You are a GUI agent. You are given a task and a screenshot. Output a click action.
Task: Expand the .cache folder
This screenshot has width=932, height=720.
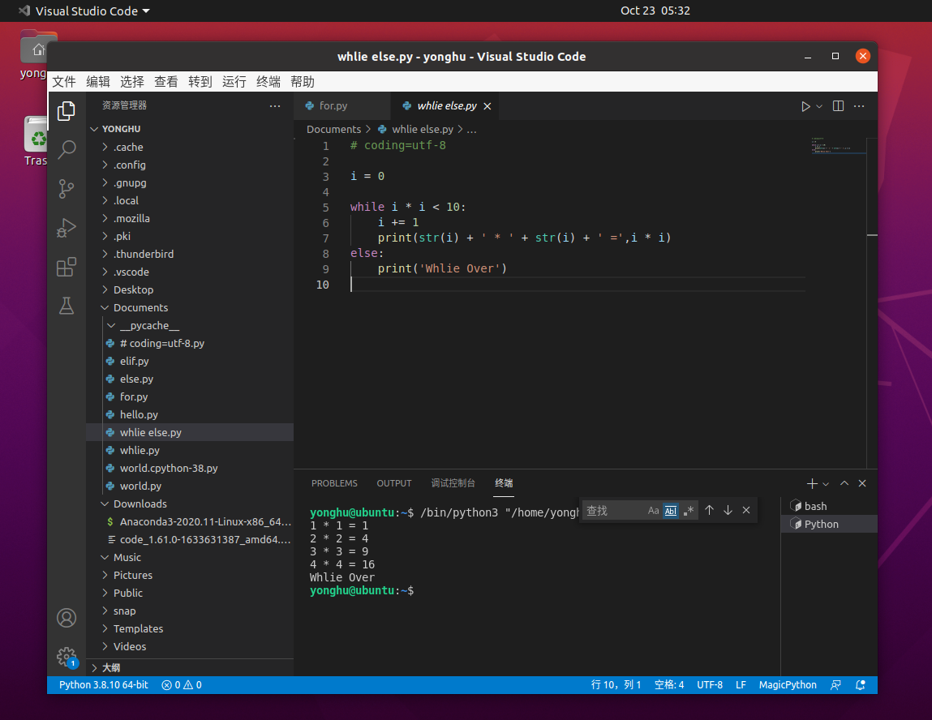point(105,147)
